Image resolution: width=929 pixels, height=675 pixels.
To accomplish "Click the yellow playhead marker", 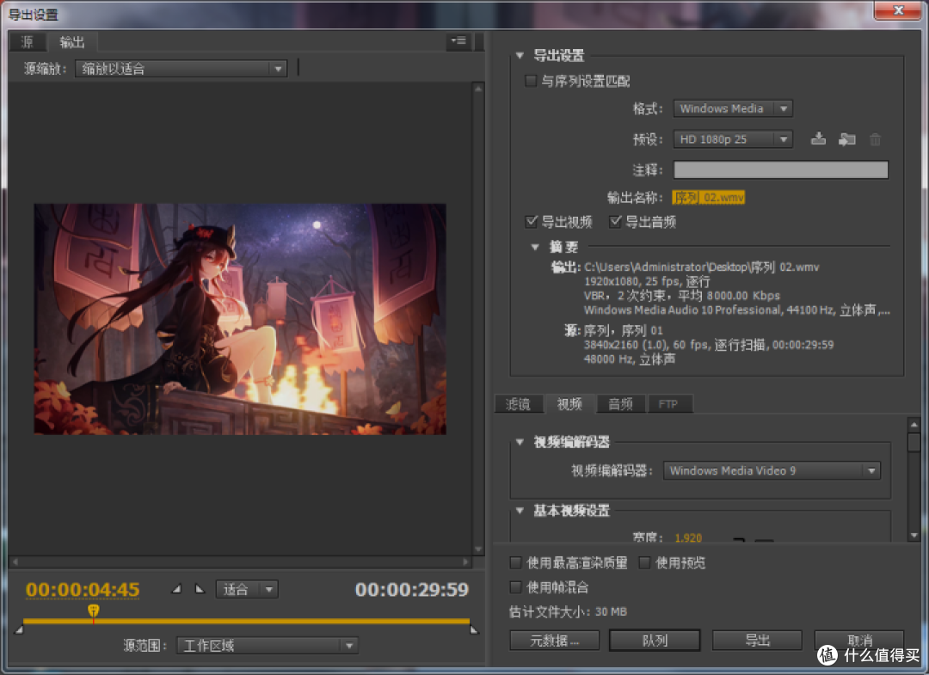I will click(x=93, y=610).
